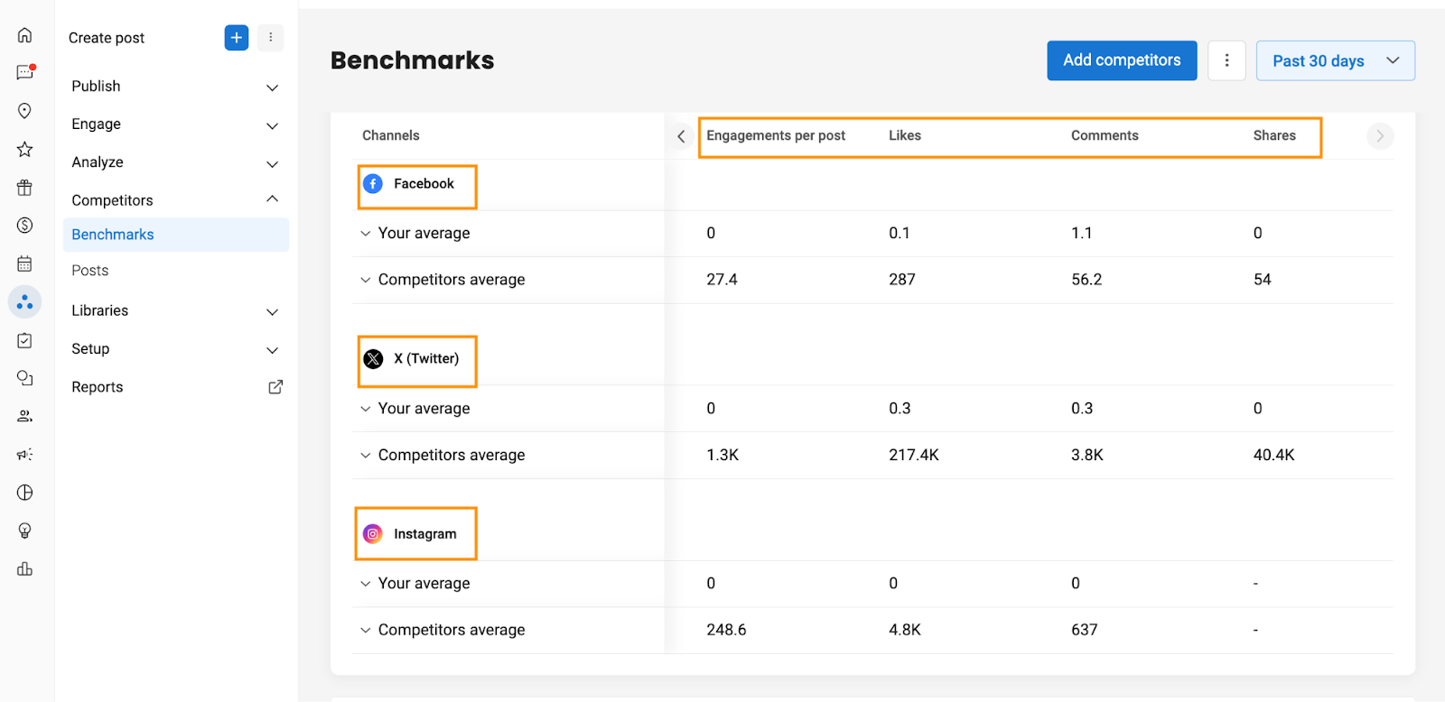
Task: Click the megaphone campaigns icon
Action: pos(24,455)
